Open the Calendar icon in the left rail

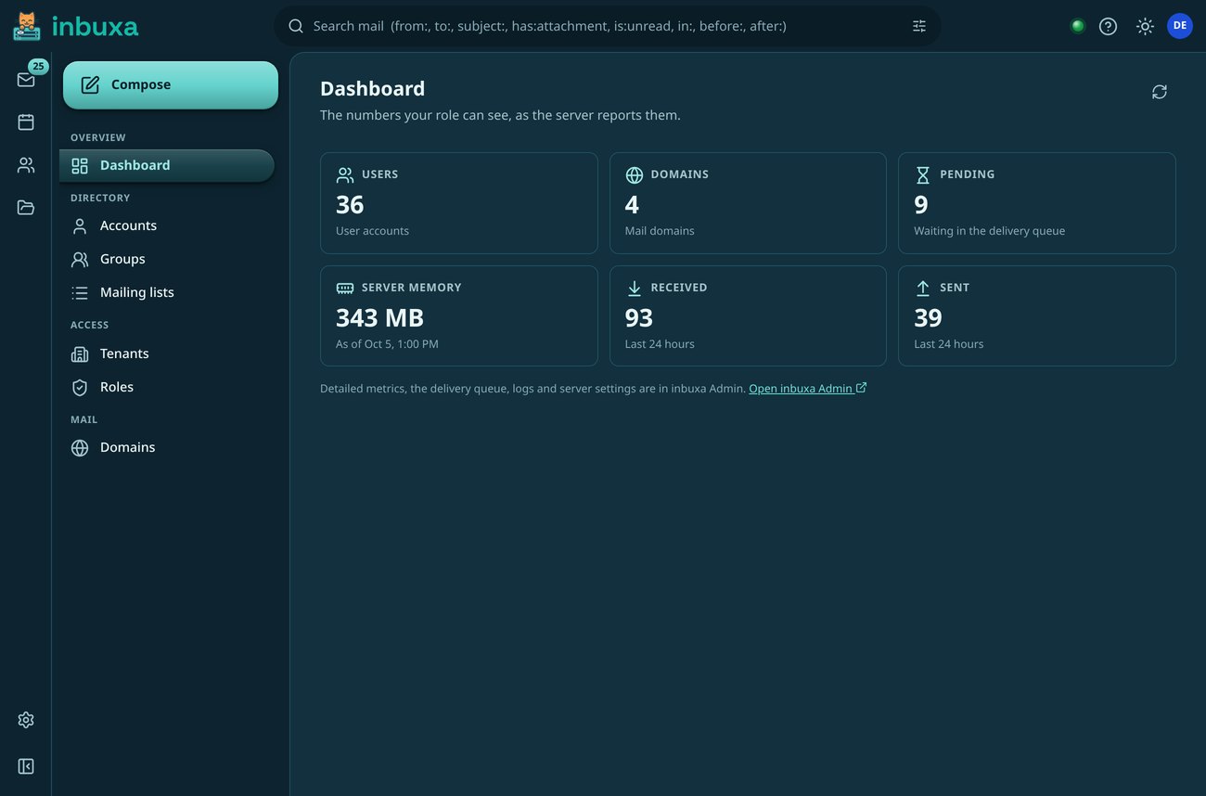point(26,122)
